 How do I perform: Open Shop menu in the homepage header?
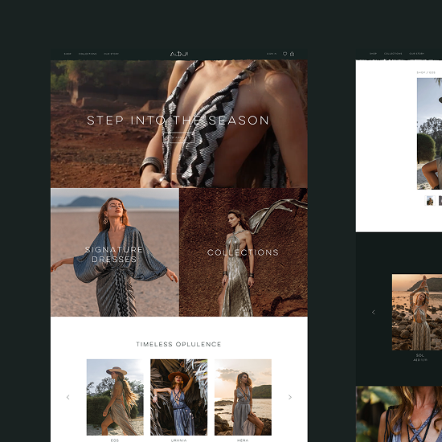68,54
